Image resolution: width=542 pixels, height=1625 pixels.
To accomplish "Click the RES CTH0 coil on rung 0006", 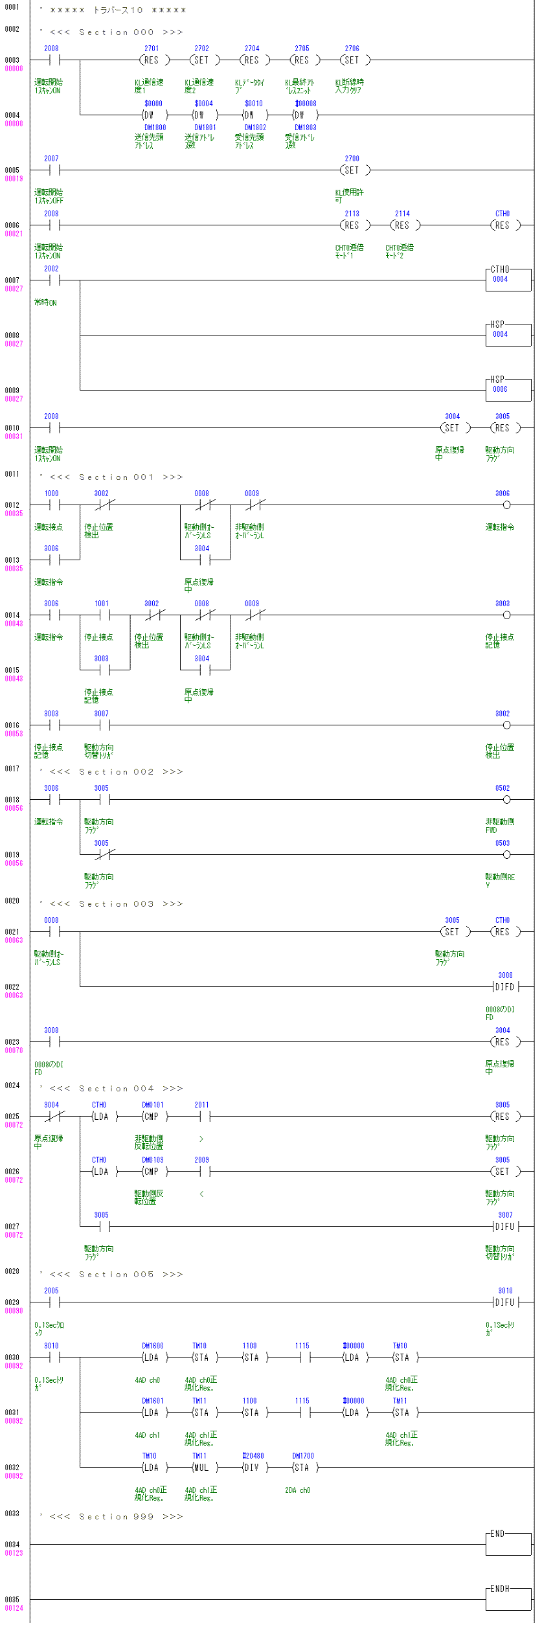I will click(x=505, y=225).
